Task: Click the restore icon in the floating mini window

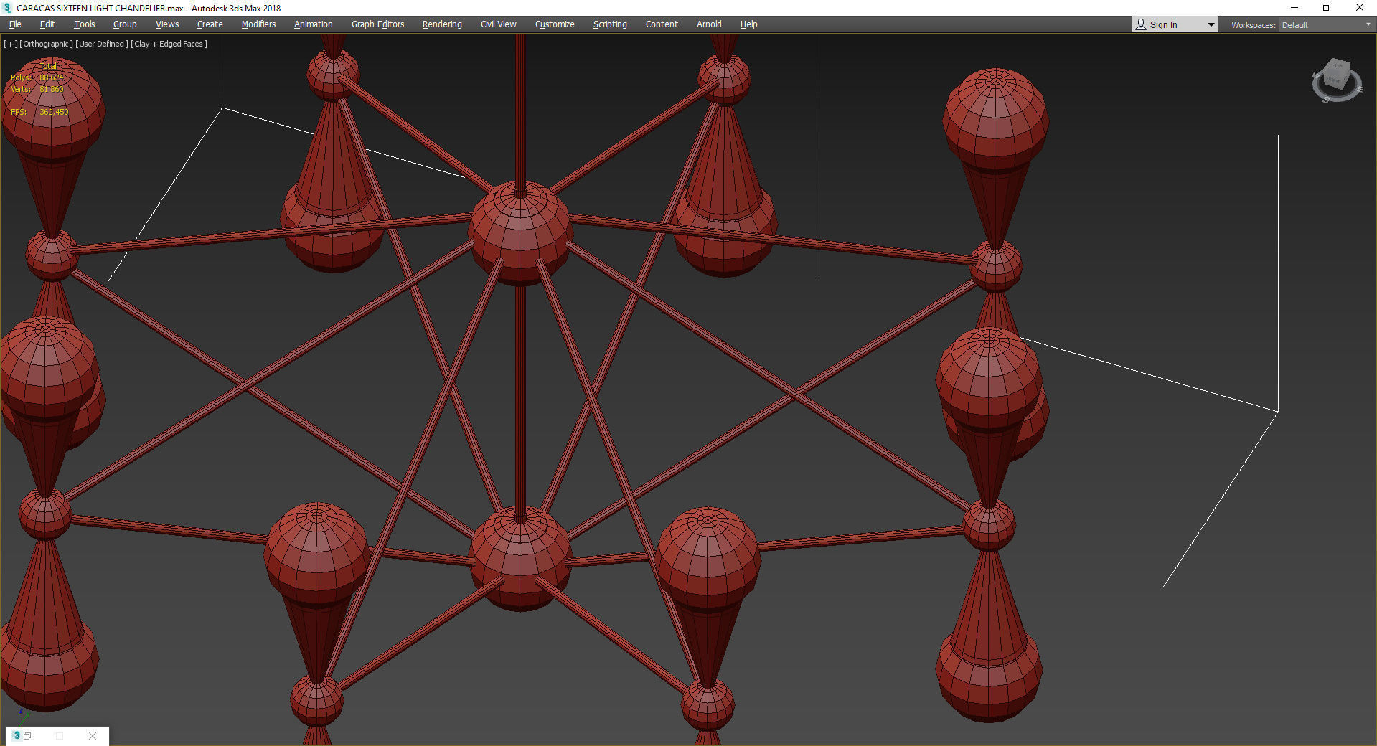Action: (x=28, y=736)
